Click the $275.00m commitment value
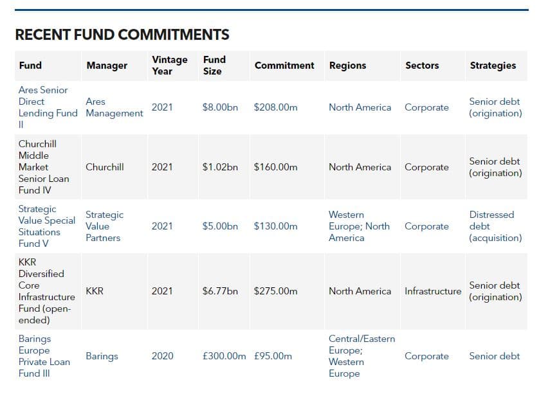 click(276, 291)
